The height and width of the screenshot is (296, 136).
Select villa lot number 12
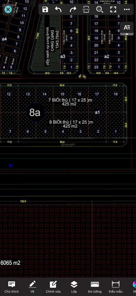point(9,94)
